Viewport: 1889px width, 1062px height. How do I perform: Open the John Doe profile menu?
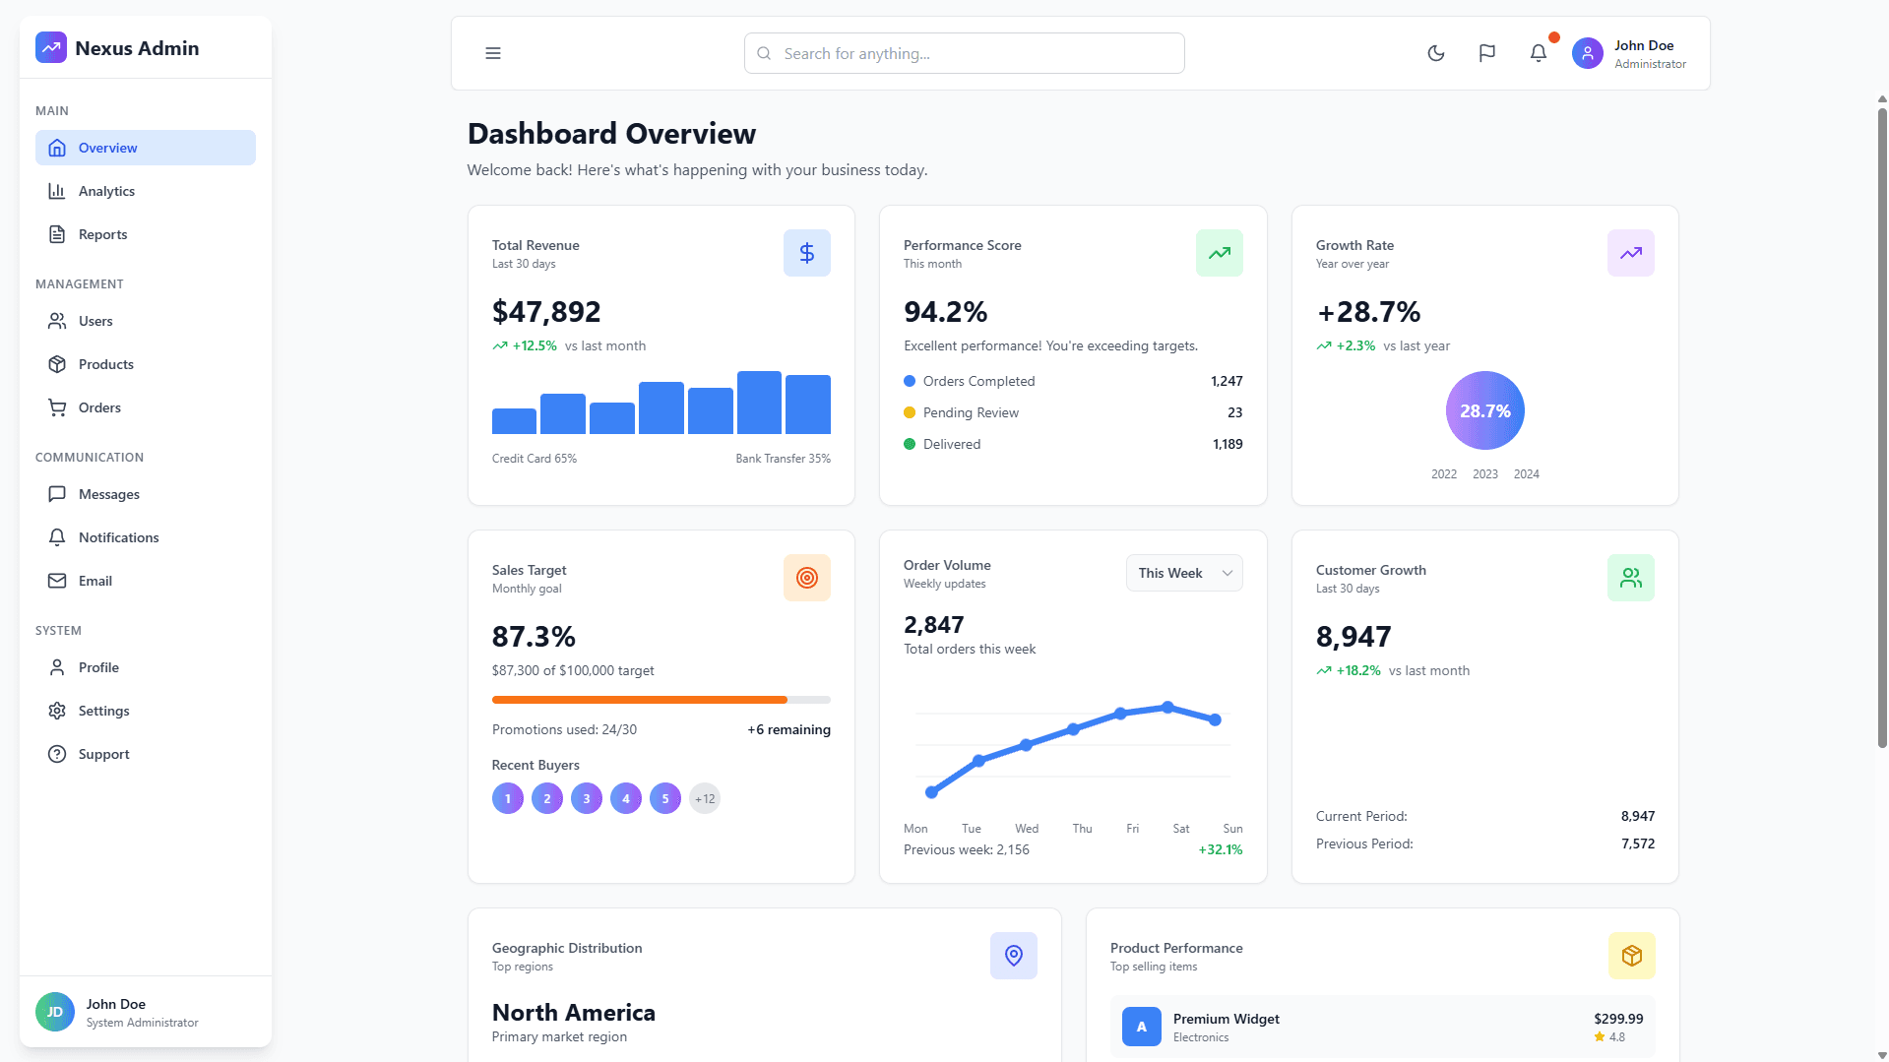click(1628, 53)
